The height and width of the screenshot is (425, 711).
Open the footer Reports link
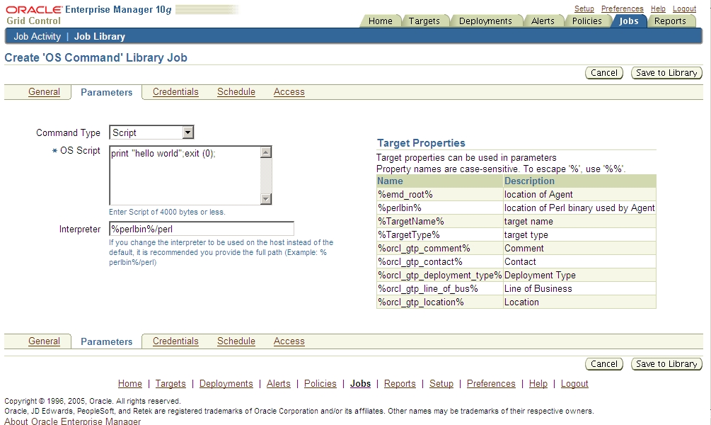[x=400, y=384]
